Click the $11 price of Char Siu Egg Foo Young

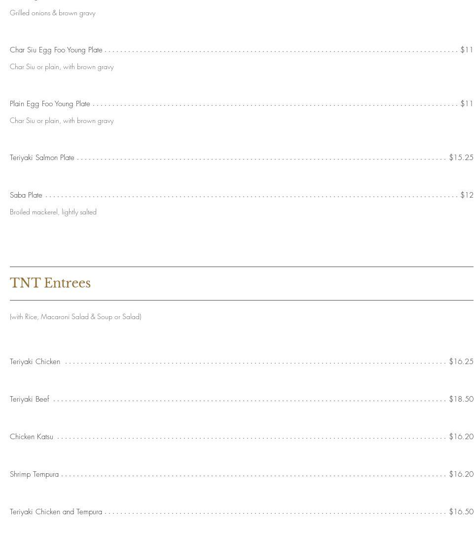pos(467,50)
